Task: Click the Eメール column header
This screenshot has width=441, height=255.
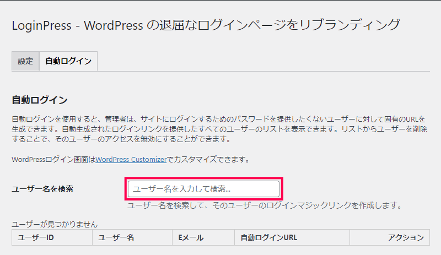Action: (x=203, y=237)
